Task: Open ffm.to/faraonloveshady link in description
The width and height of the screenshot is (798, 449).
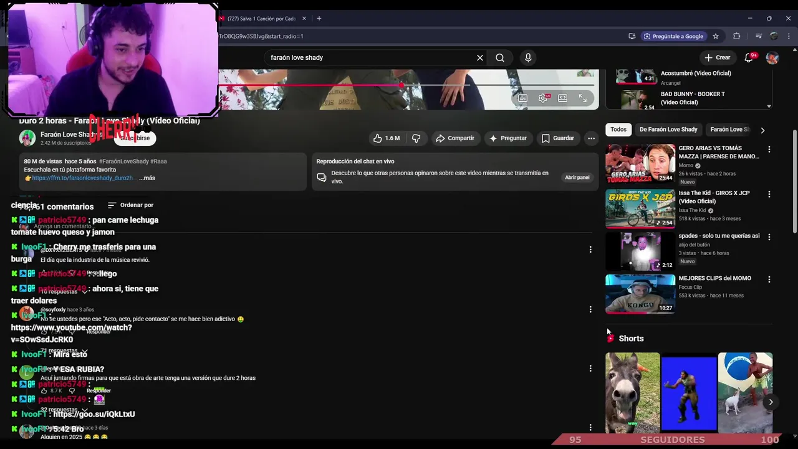Action: tap(82, 178)
